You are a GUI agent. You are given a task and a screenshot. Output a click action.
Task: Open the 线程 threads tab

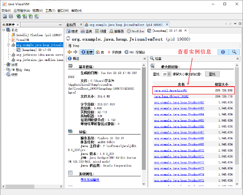point(101,31)
